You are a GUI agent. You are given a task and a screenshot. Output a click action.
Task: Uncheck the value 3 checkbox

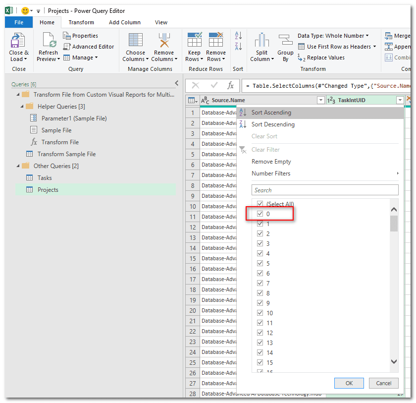click(x=260, y=243)
